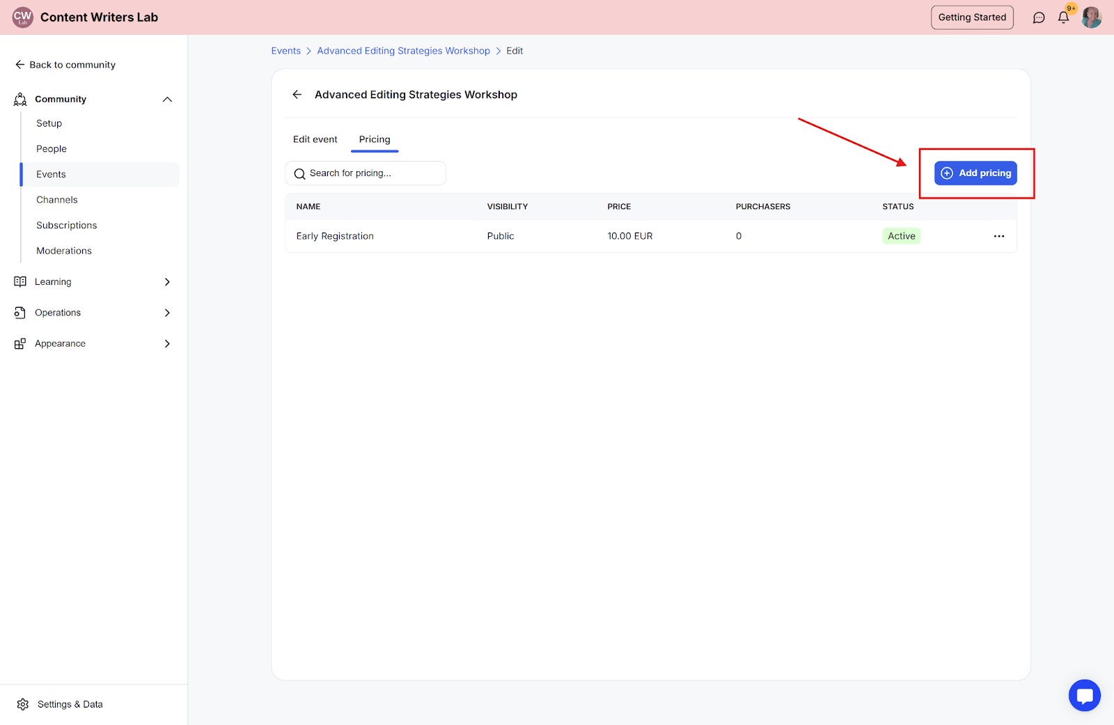Open Channels in the sidebar
Image resolution: width=1114 pixels, height=725 pixels.
(x=57, y=200)
